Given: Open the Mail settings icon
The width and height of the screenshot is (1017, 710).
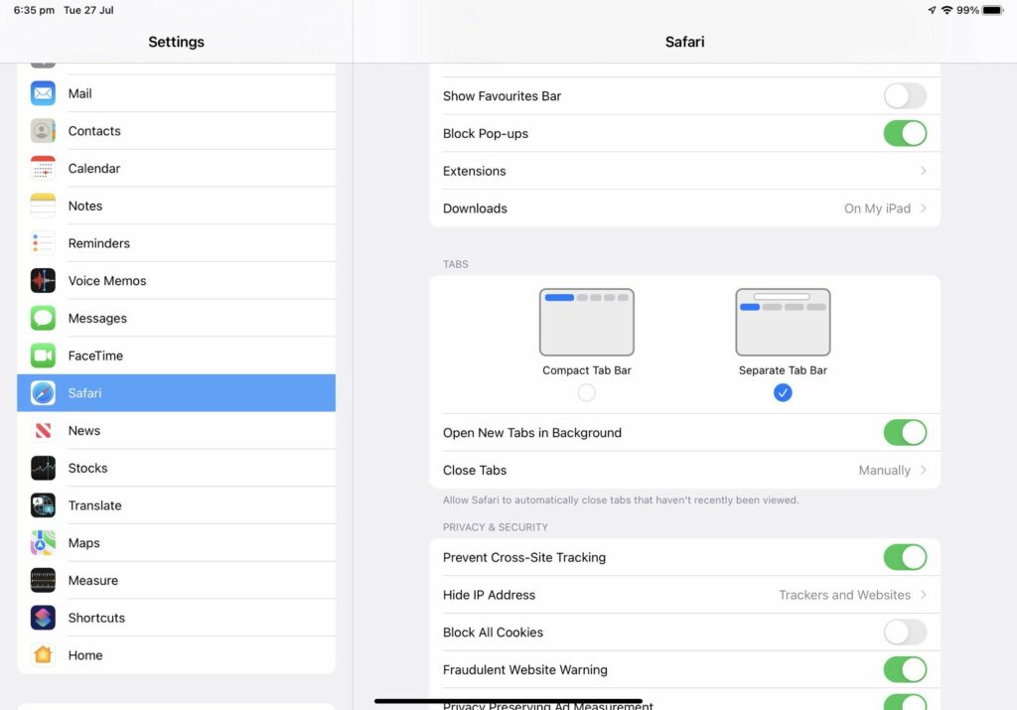Looking at the screenshot, I should click(x=43, y=92).
